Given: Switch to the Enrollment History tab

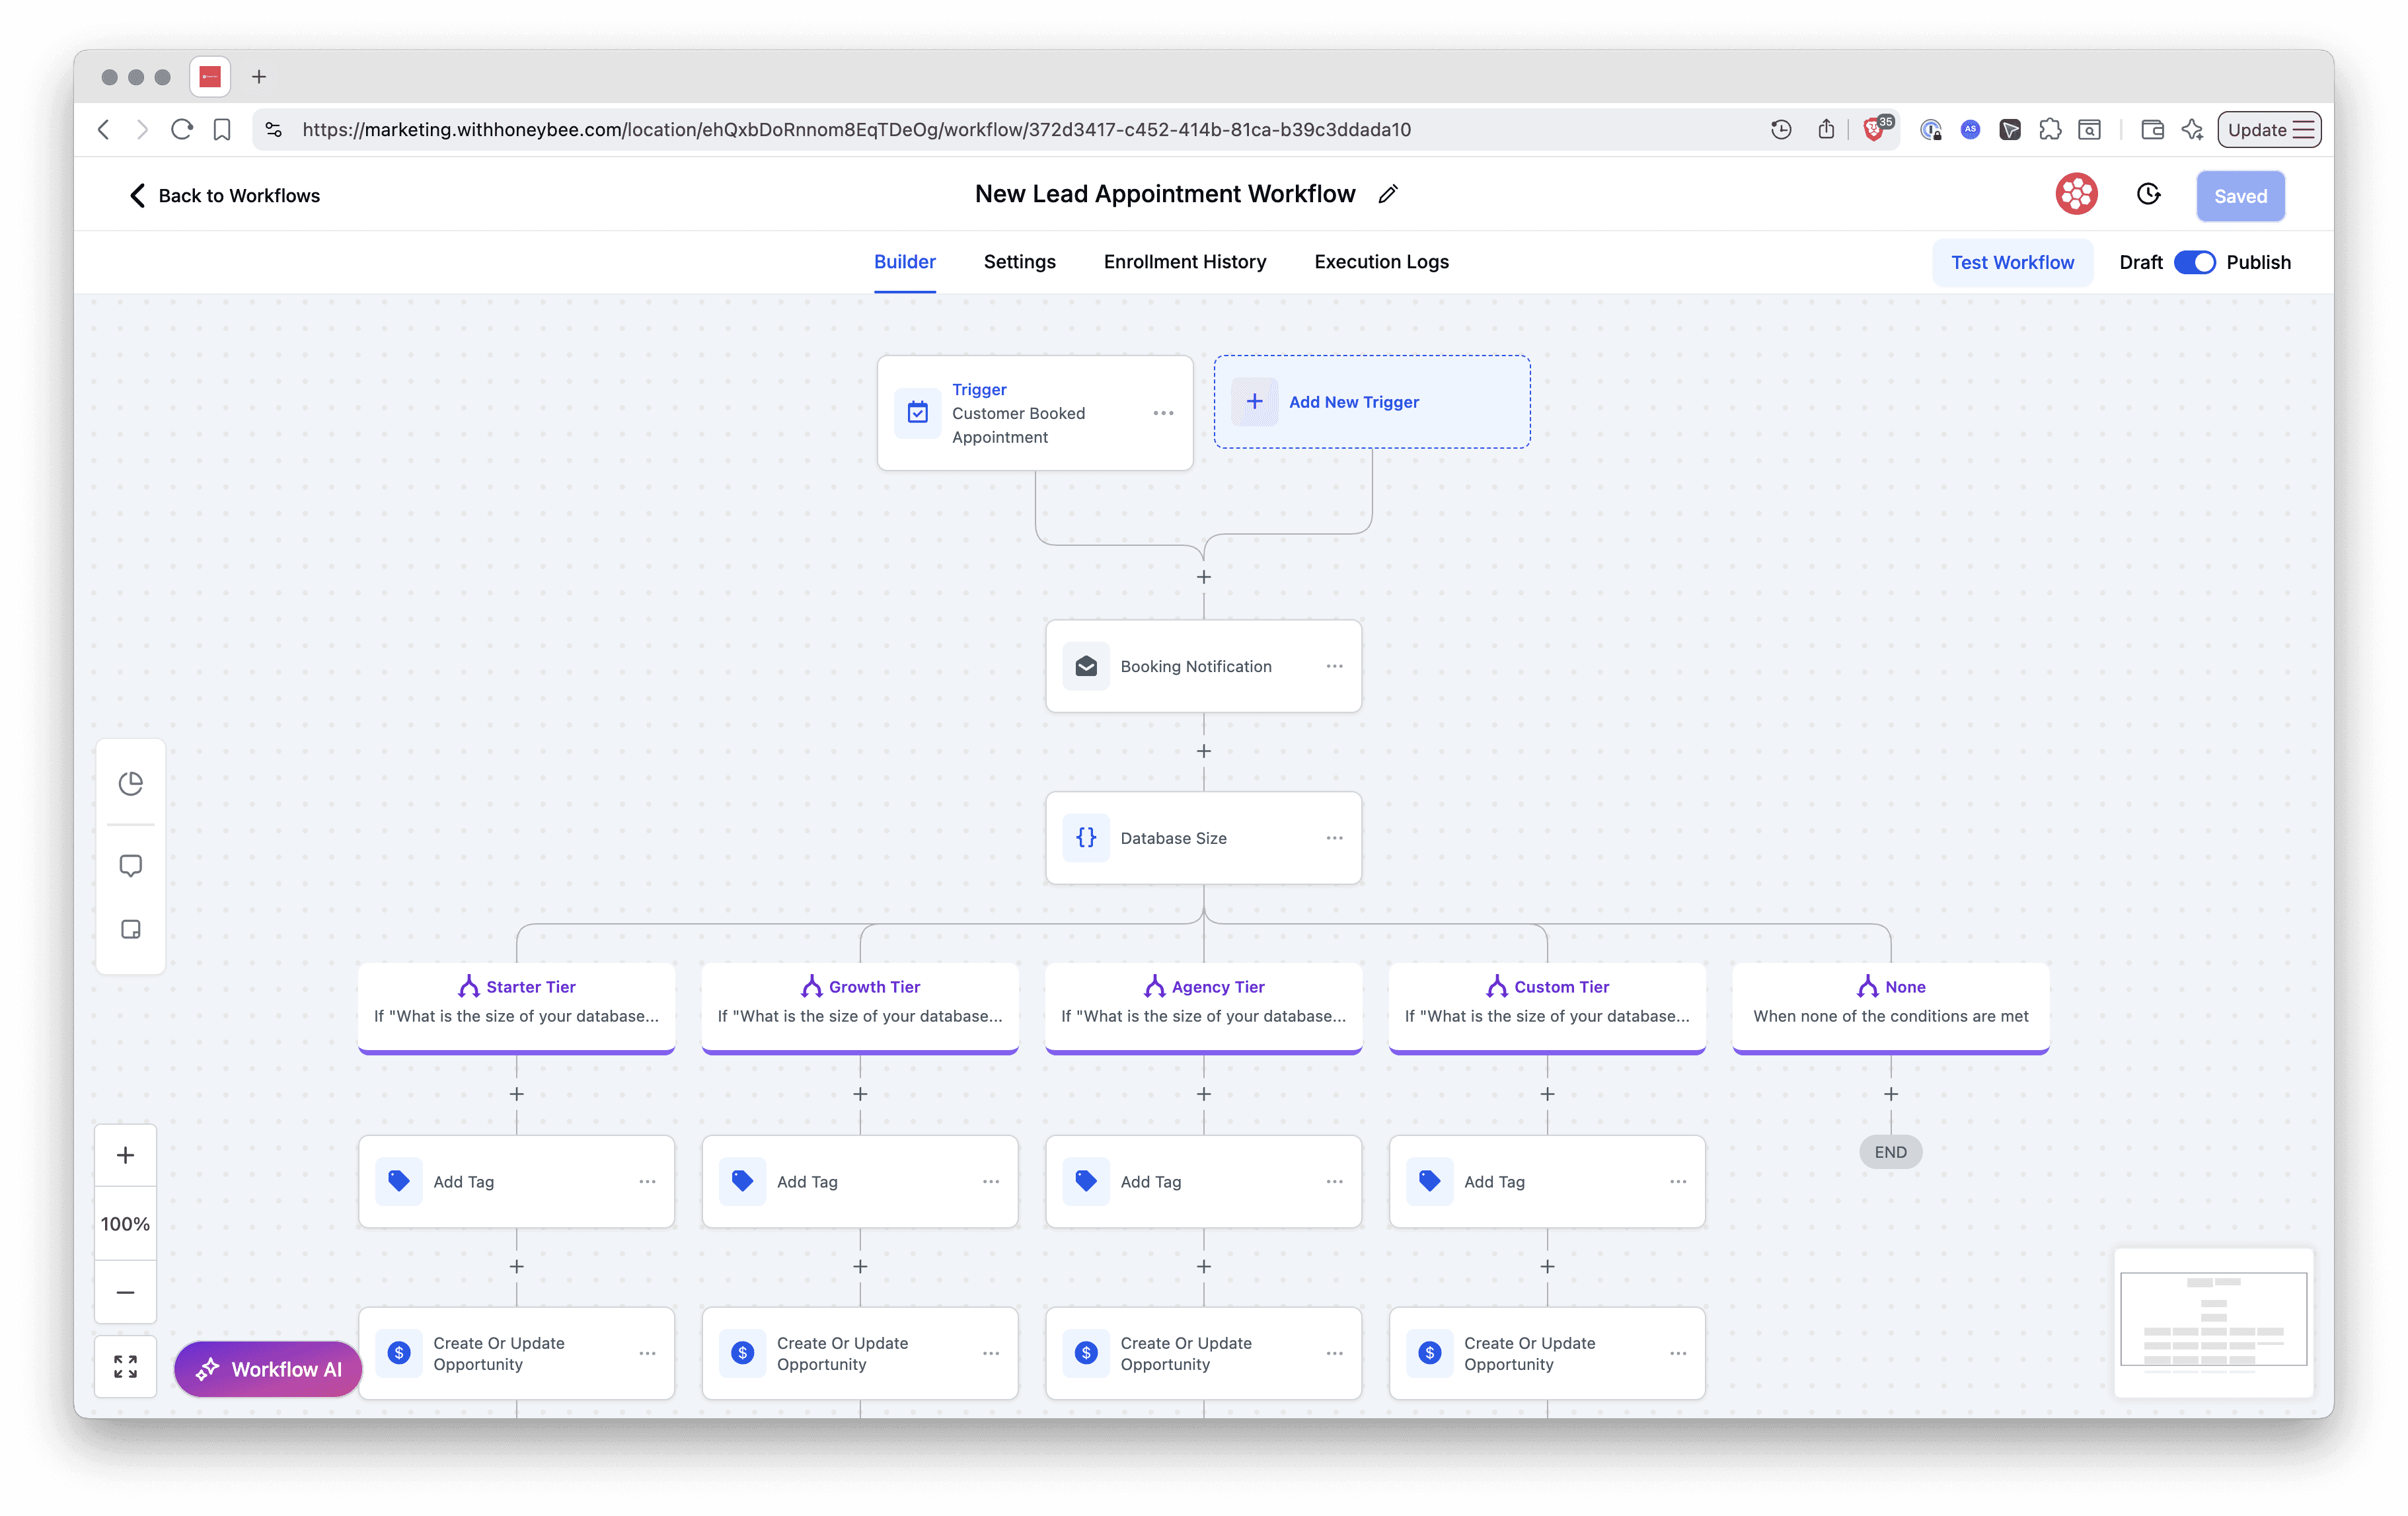Looking at the screenshot, I should click(1184, 262).
